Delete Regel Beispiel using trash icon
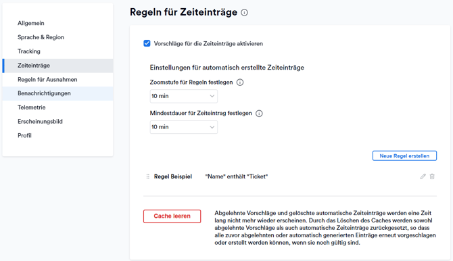 pyautogui.click(x=432, y=176)
